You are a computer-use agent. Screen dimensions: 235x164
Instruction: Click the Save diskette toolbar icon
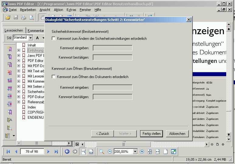pos(16,18)
